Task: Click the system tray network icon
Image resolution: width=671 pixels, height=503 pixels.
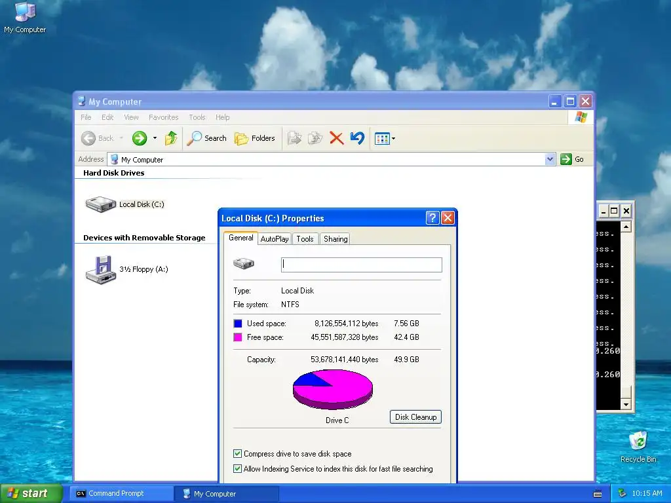Action: click(x=623, y=493)
